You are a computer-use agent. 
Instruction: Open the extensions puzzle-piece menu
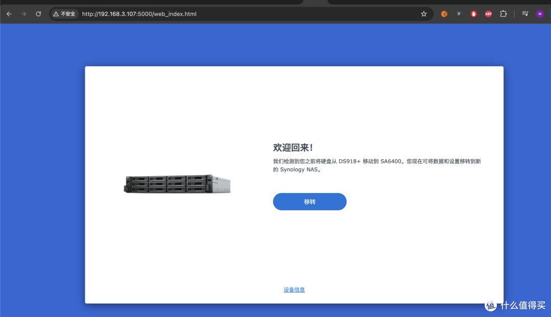pyautogui.click(x=503, y=14)
